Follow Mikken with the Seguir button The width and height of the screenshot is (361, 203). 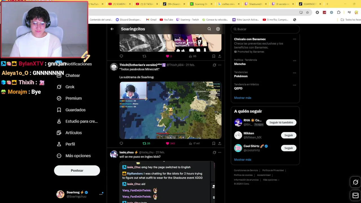click(289, 135)
